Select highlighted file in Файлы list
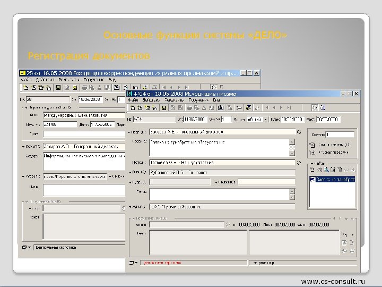Screen dimensions: 382x287 333,180
